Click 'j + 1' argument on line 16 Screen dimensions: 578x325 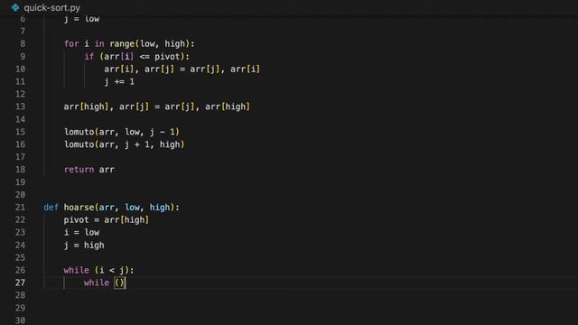coord(137,144)
